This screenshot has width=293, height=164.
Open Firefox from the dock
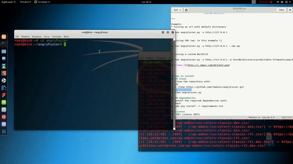[4, 37]
